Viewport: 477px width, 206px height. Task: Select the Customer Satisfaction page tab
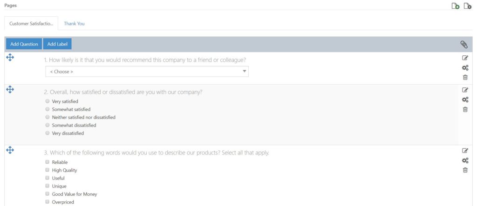31,23
